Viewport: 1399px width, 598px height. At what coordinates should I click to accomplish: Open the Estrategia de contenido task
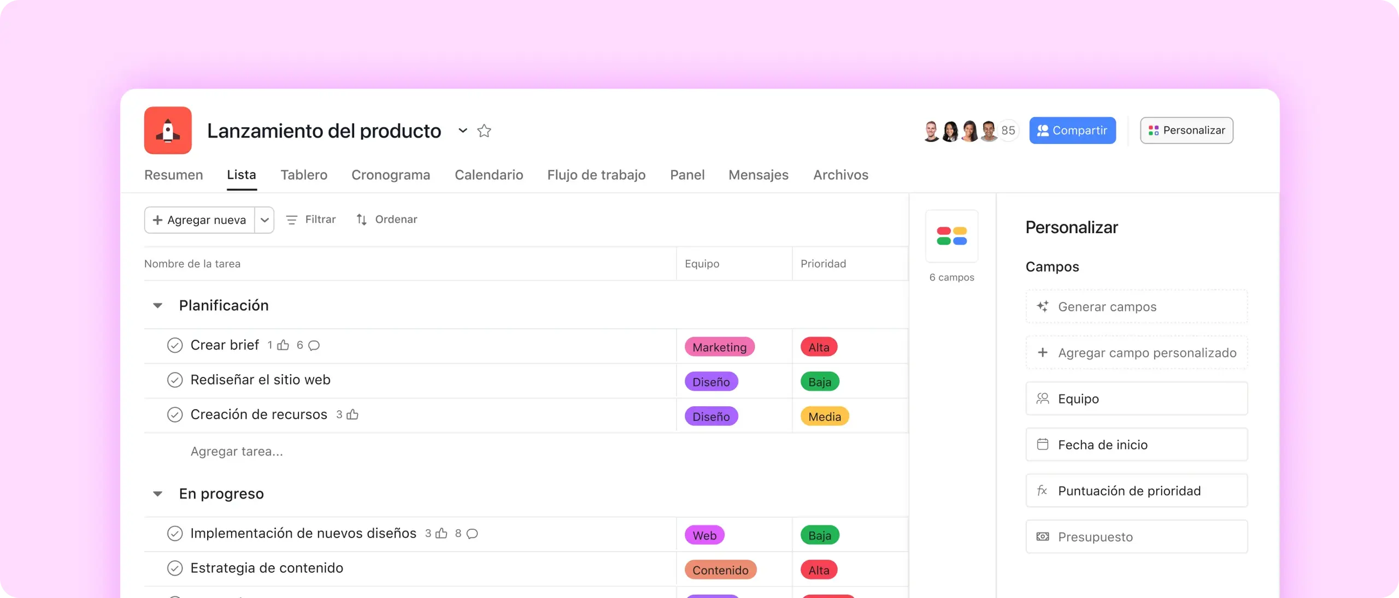click(x=267, y=569)
